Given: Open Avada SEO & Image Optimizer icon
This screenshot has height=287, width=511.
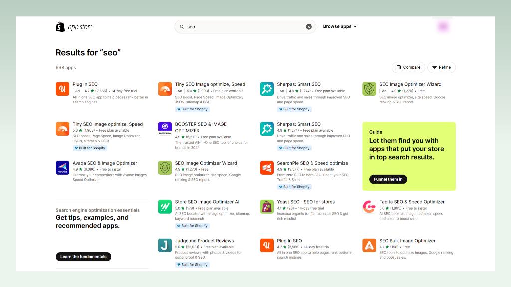Looking at the screenshot, I should pos(62,168).
